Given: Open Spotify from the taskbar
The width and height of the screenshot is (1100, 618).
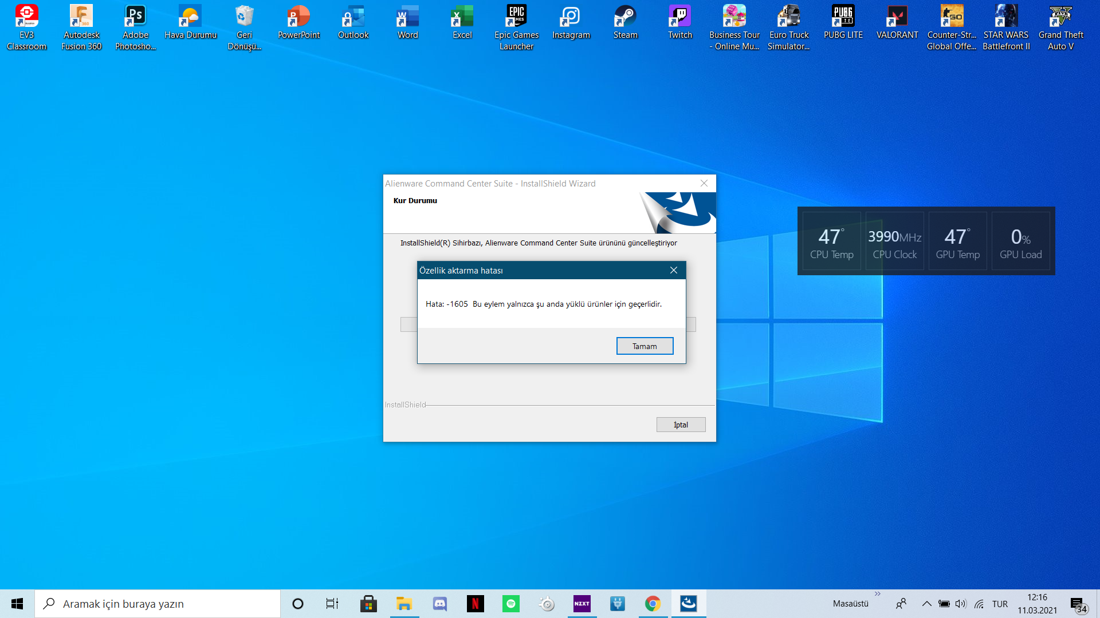Looking at the screenshot, I should tap(510, 604).
